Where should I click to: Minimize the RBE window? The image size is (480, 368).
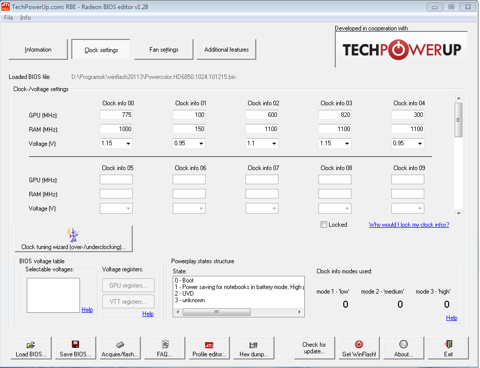[x=435, y=7]
